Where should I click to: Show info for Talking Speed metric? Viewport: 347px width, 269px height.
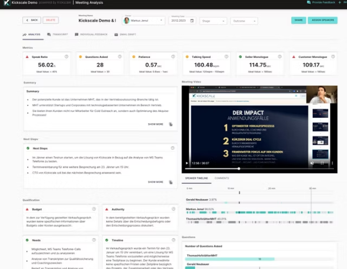click(227, 57)
